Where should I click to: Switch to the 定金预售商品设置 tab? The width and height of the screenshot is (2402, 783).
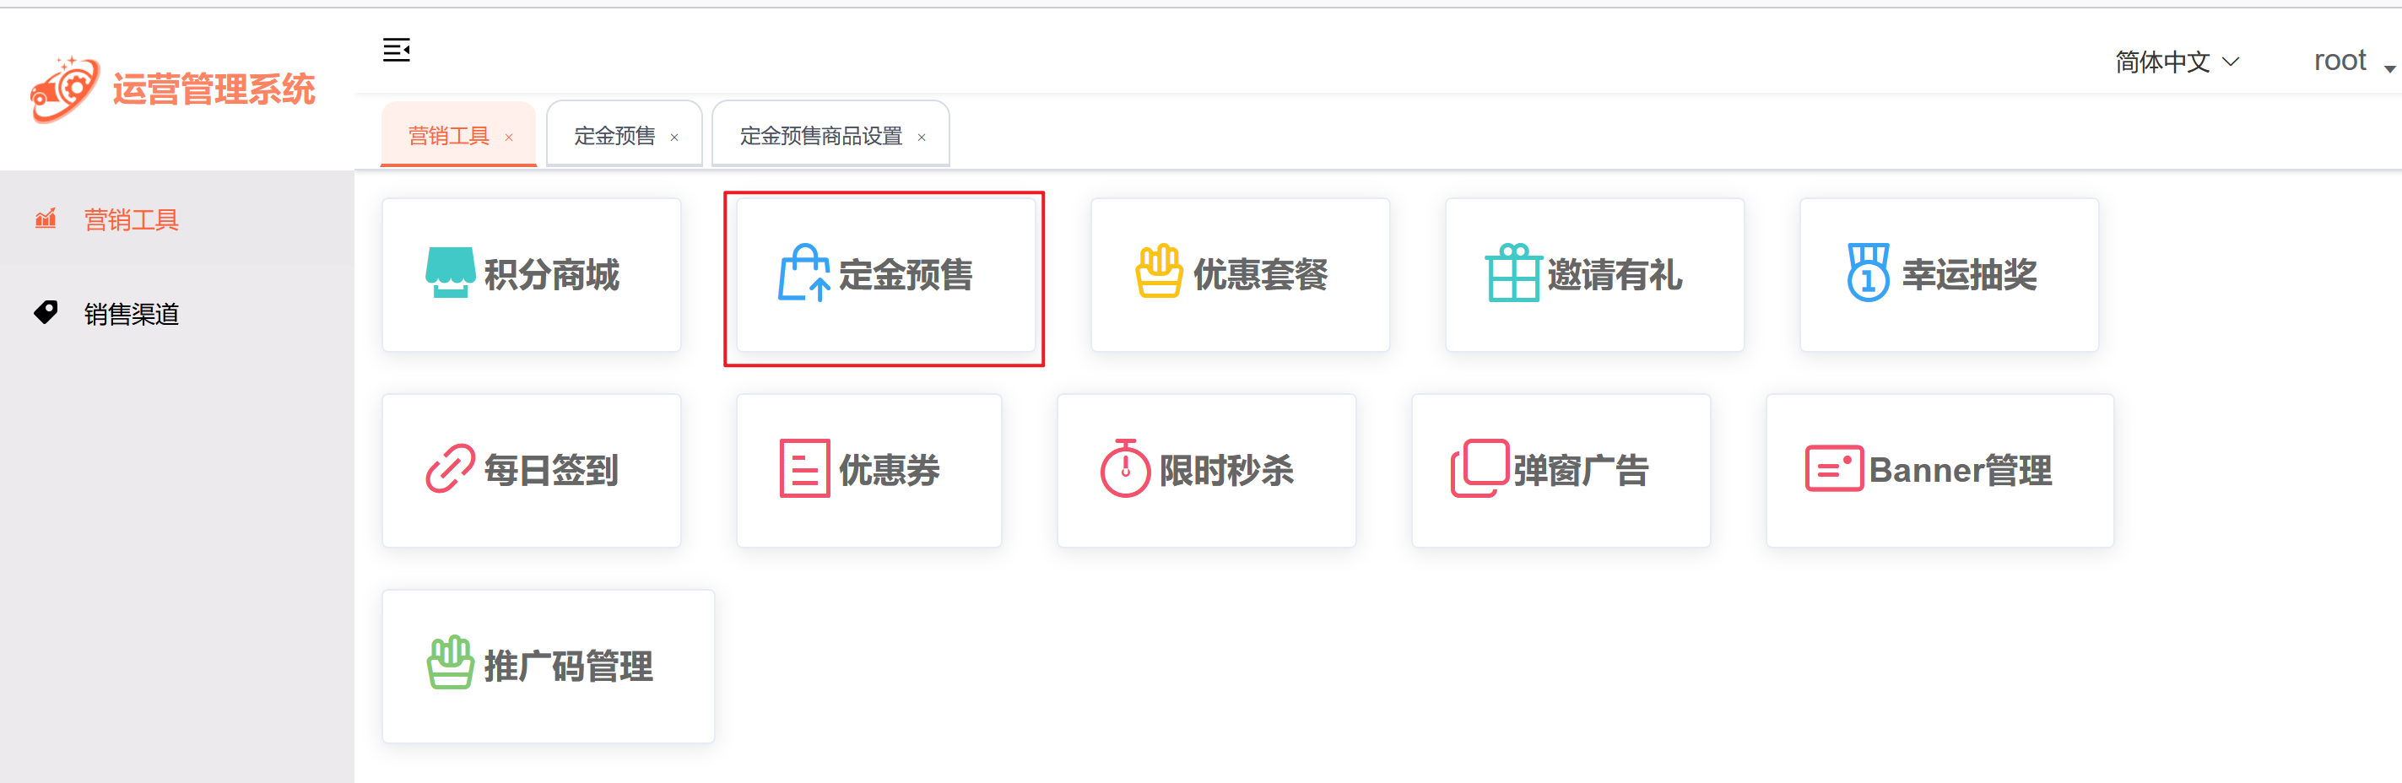820,136
